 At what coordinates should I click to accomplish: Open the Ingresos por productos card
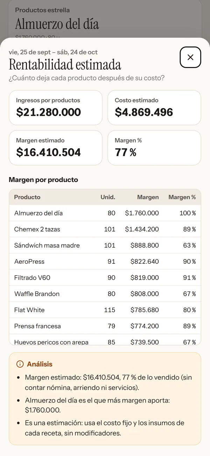coord(56,108)
